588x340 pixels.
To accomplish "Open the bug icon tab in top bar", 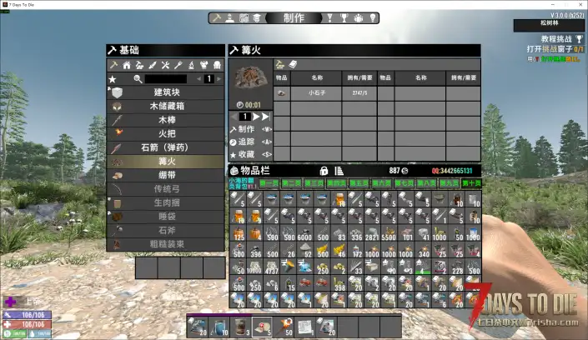I will [359, 18].
